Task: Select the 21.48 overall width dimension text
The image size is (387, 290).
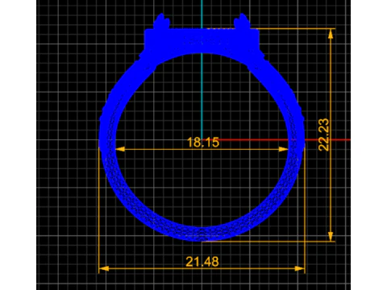Action: point(202,262)
